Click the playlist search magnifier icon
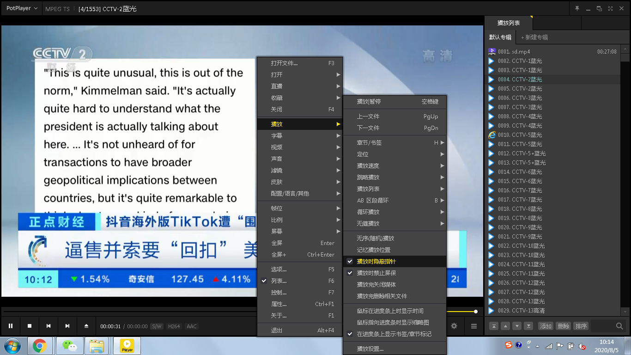 point(620,326)
